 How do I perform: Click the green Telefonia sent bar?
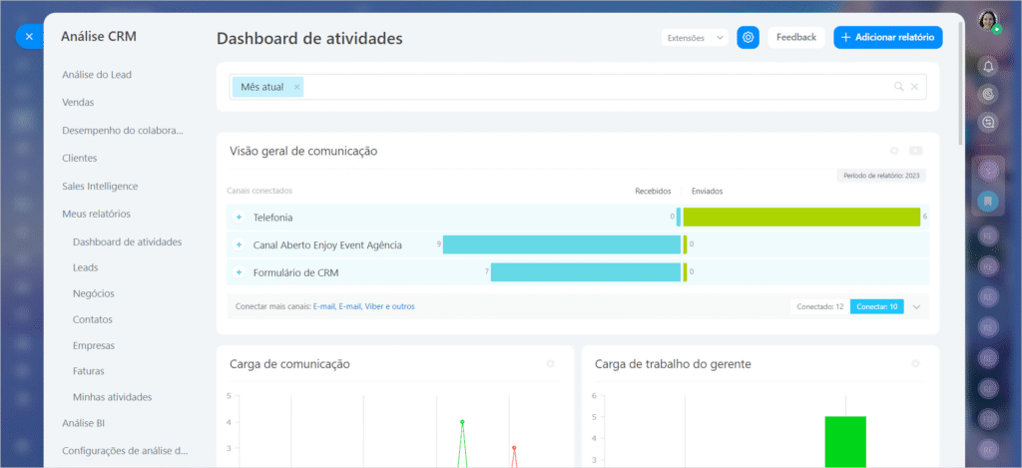pos(800,217)
